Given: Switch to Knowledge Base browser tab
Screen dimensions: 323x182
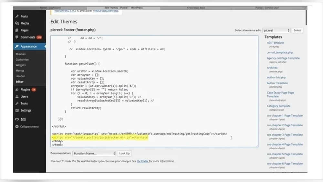Looking at the screenshot, I should [x=196, y=8].
